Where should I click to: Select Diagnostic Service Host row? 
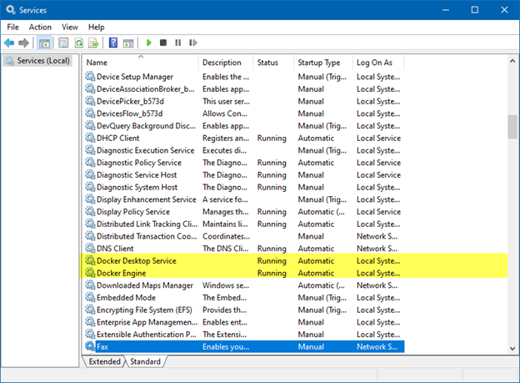point(243,174)
